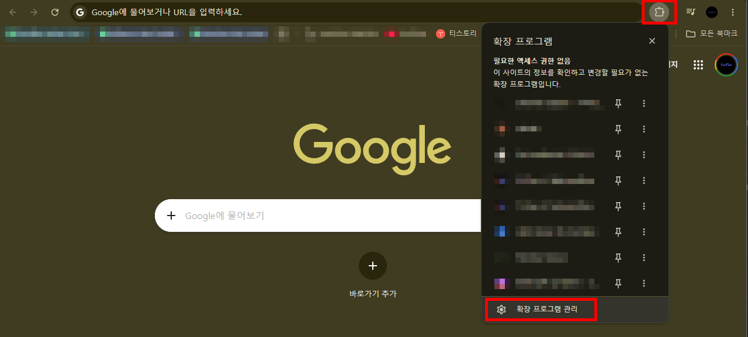Close the 확장 프로그램 popup
Screen dimensions: 748x337
(x=652, y=41)
